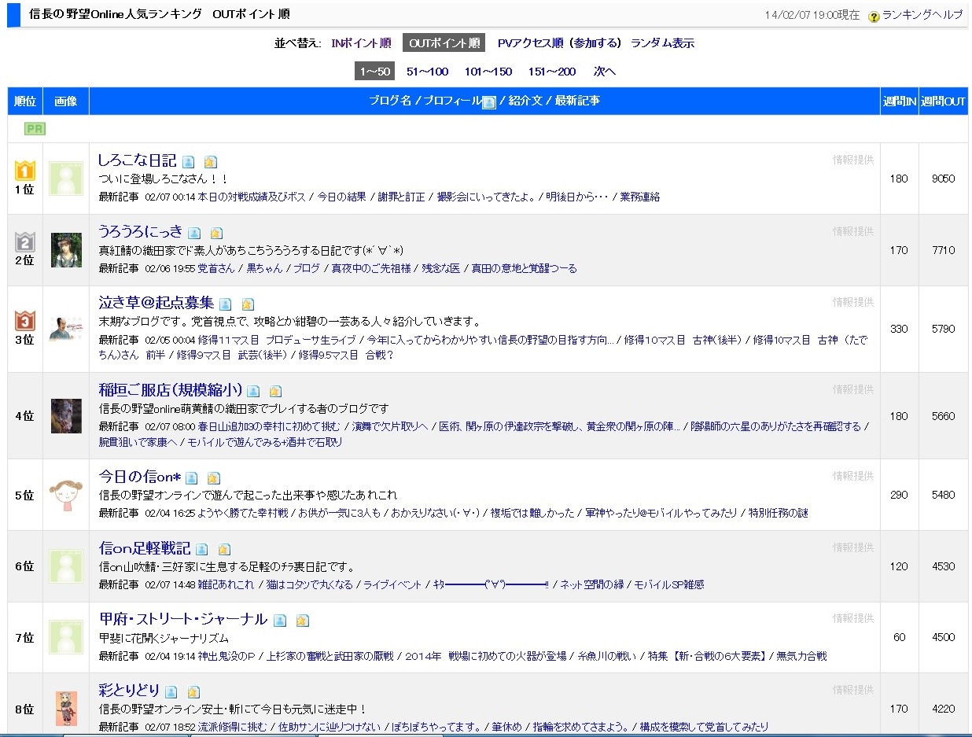
Task: Open the 彩とりどり blog title
Action: point(129,691)
